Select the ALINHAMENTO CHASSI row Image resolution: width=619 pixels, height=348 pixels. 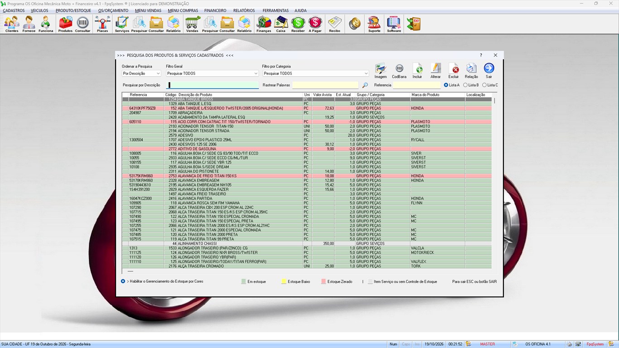click(x=307, y=244)
